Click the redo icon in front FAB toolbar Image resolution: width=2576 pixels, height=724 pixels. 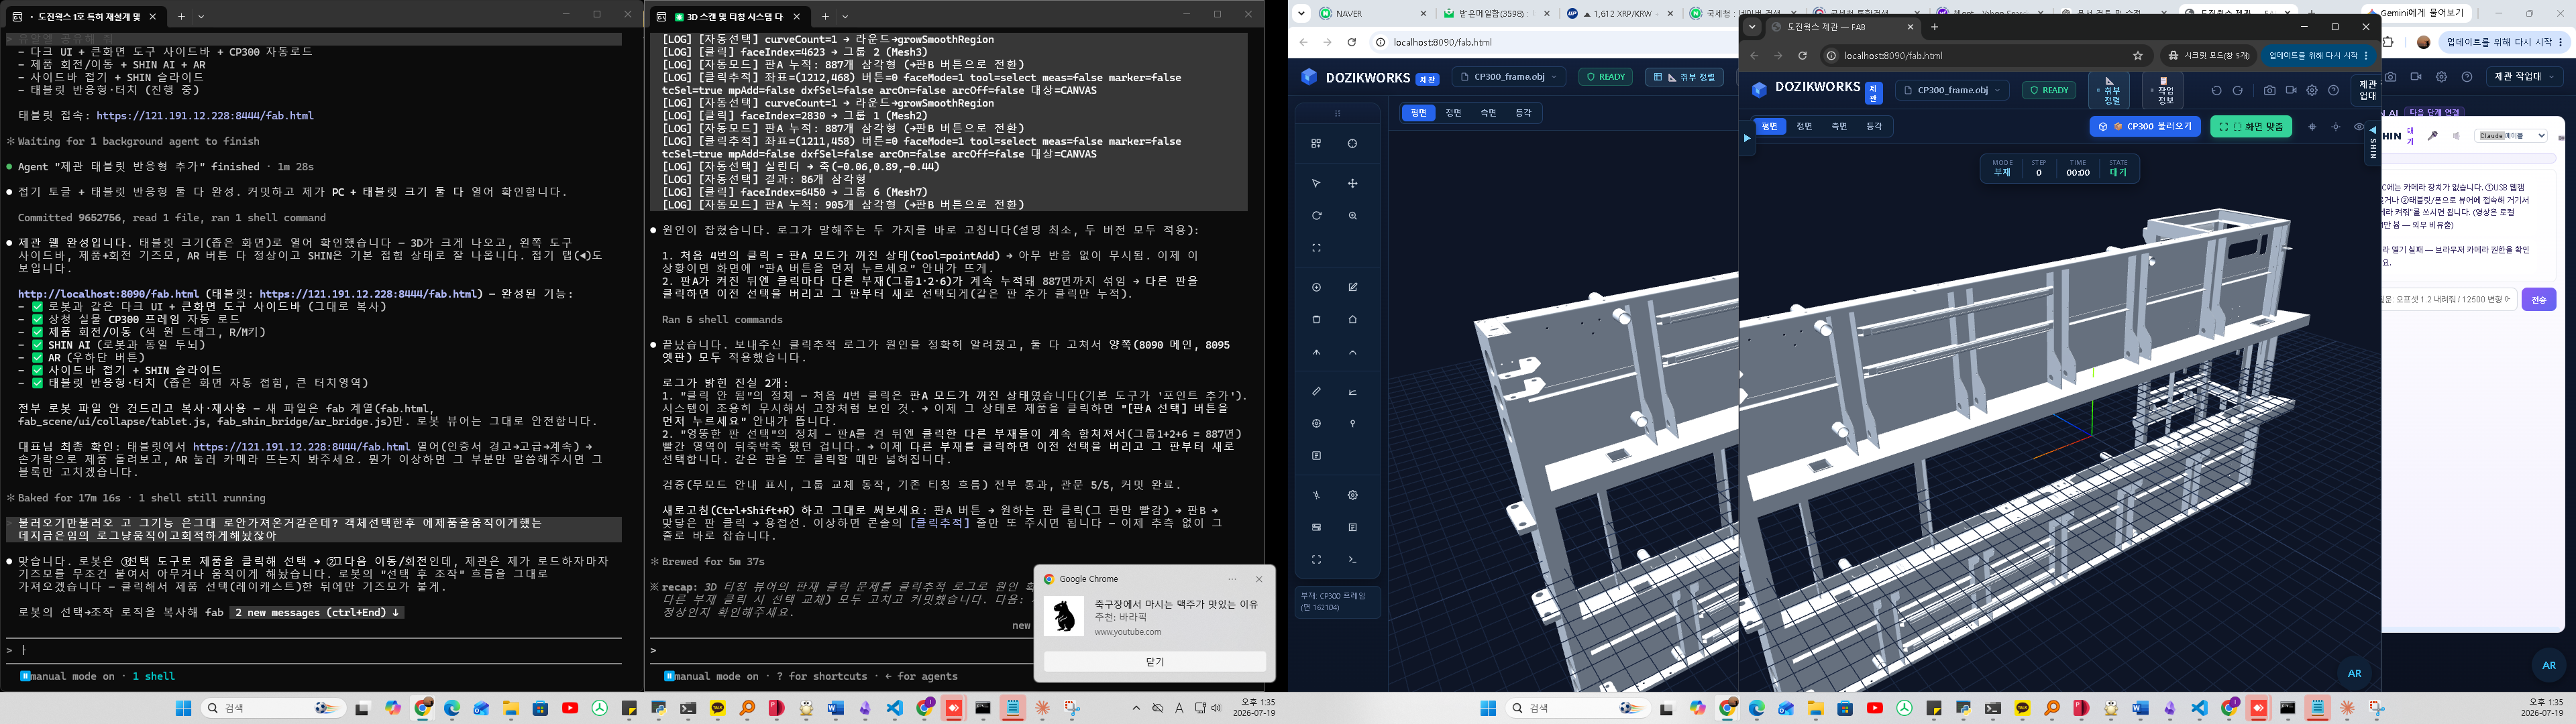click(x=2238, y=90)
